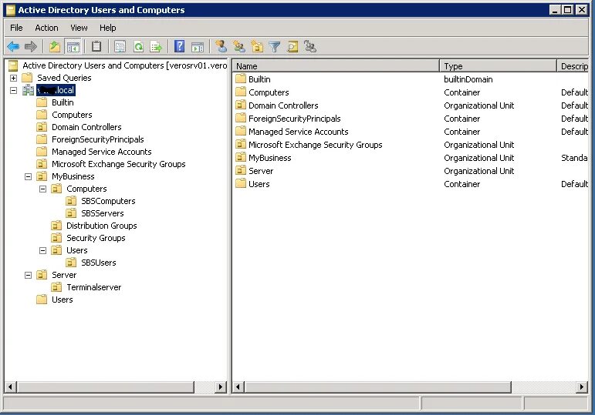Viewport: 595px width, 415px height.
Task: Click the list pane's horizontal scrollbar thumb
Action: coord(378,387)
